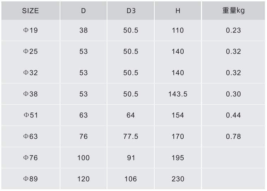Select the 230 height value
This screenshot has height=191, width=267.
click(178, 179)
